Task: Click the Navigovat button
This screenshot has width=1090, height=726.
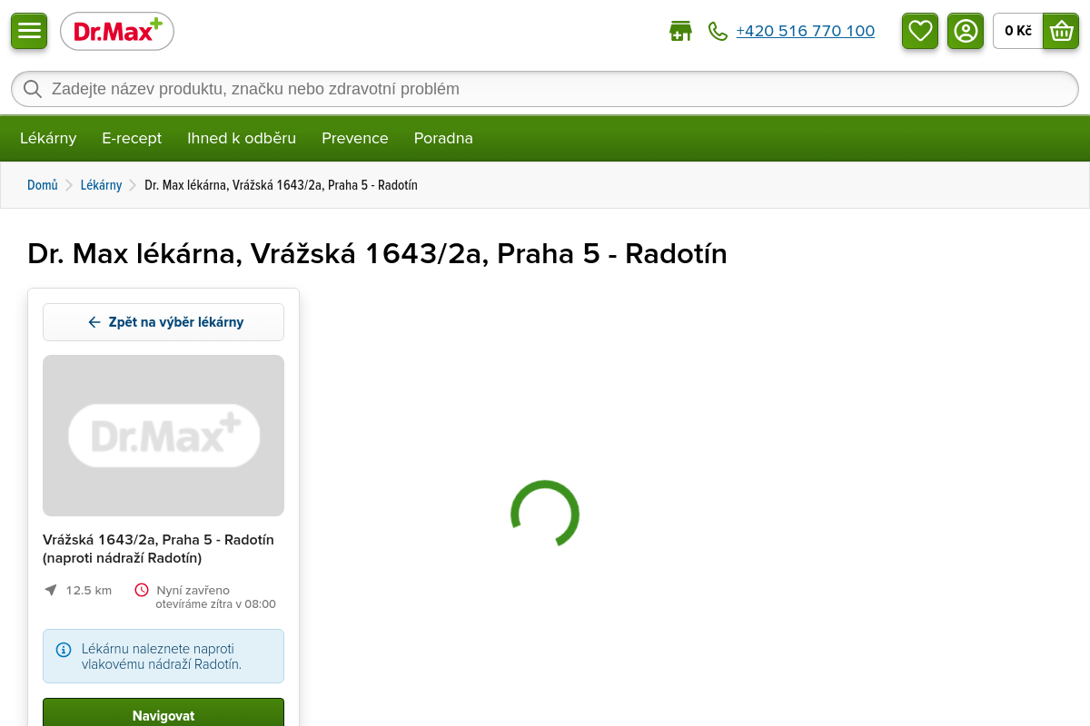Action: pos(163,712)
